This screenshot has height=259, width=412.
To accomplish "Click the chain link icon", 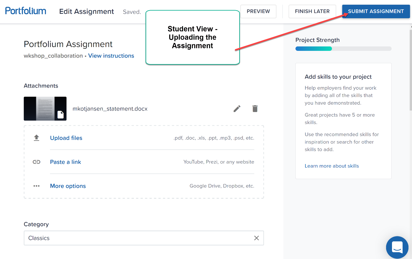I will pos(36,162).
